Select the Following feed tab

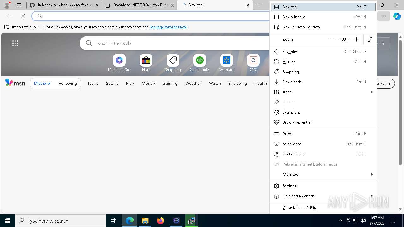pos(68,84)
